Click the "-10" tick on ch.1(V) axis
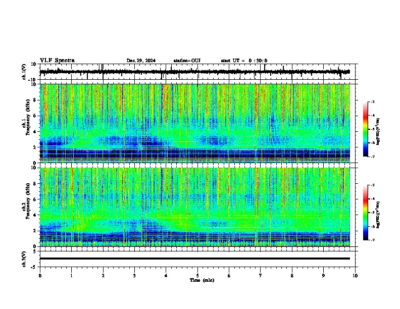Viewport: 400px width, 309px height. point(33,79)
